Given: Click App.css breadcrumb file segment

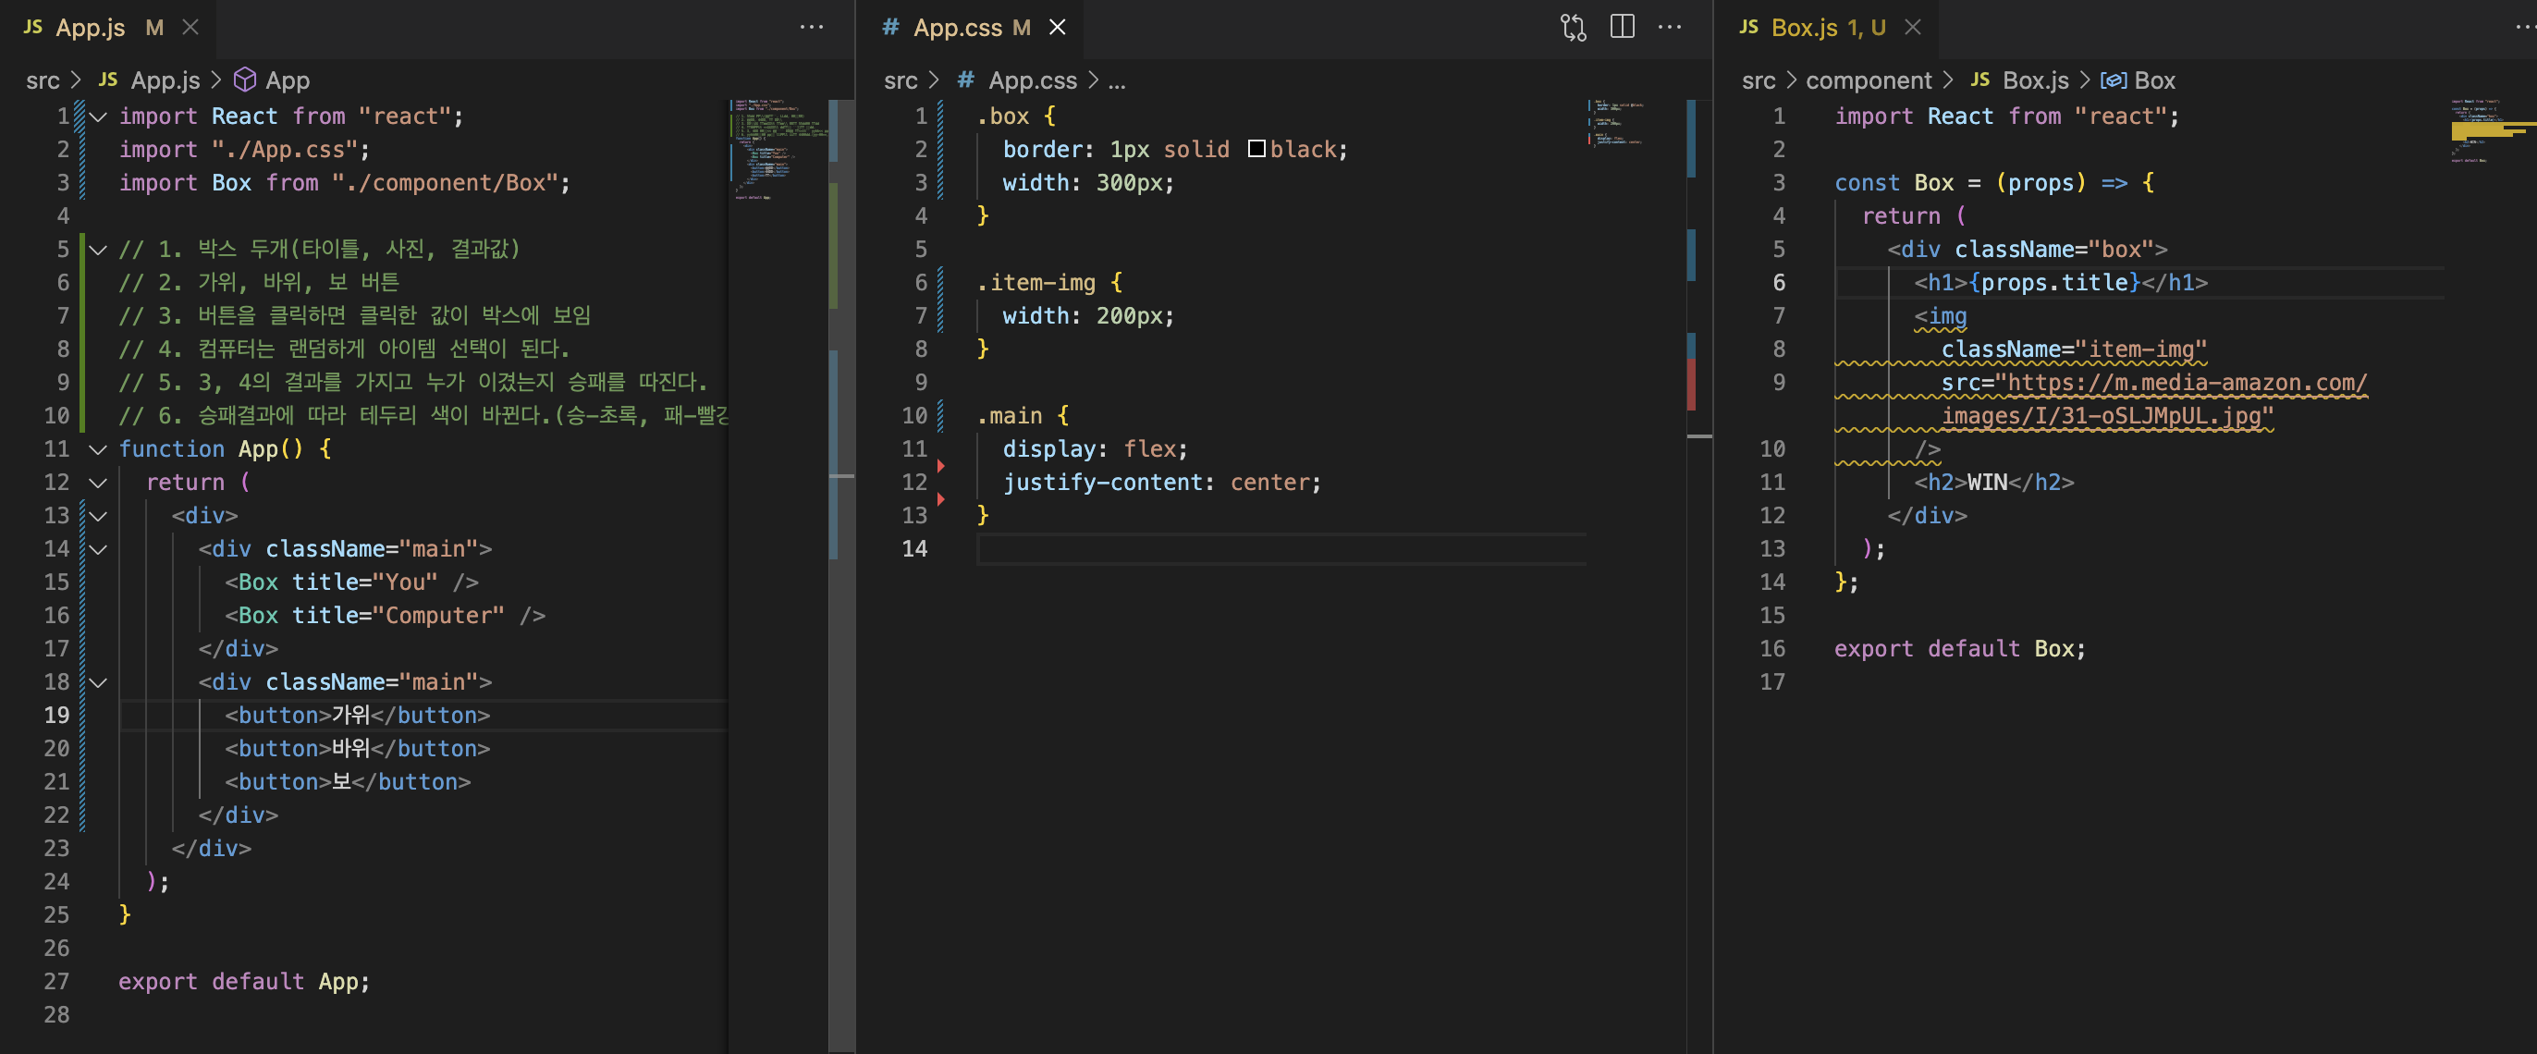Looking at the screenshot, I should [x=1017, y=80].
